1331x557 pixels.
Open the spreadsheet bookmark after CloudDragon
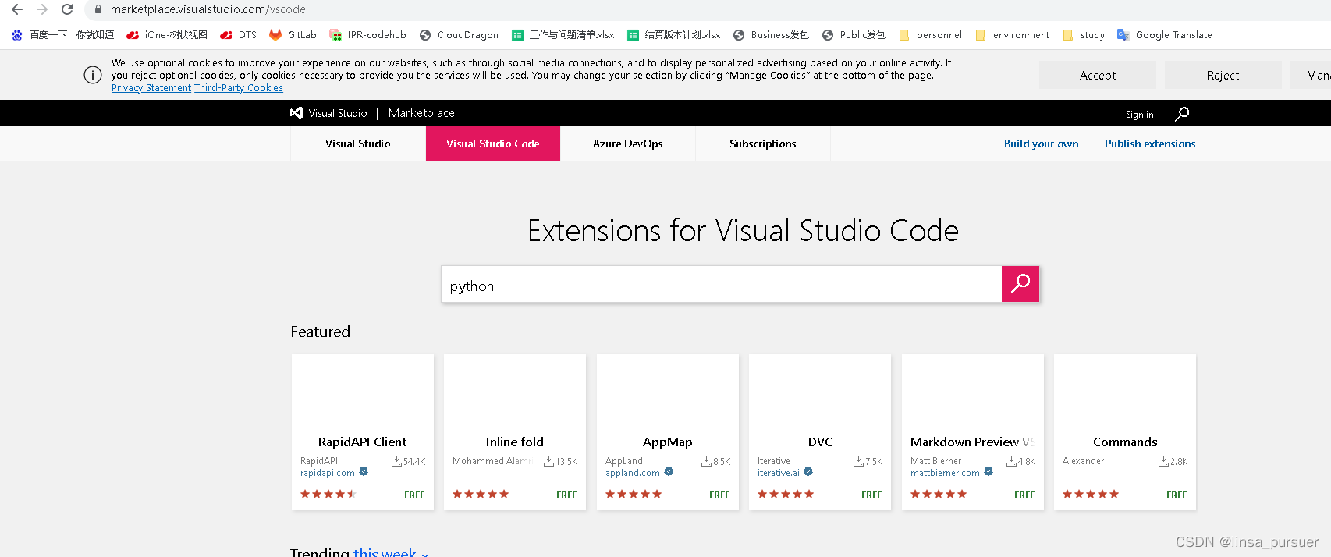pyautogui.click(x=563, y=35)
